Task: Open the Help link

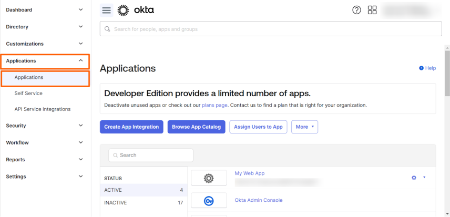Action: tap(431, 68)
